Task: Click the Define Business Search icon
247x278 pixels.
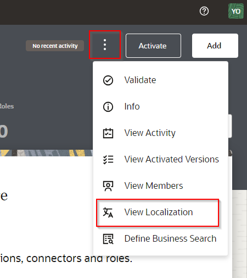Action: (x=108, y=239)
